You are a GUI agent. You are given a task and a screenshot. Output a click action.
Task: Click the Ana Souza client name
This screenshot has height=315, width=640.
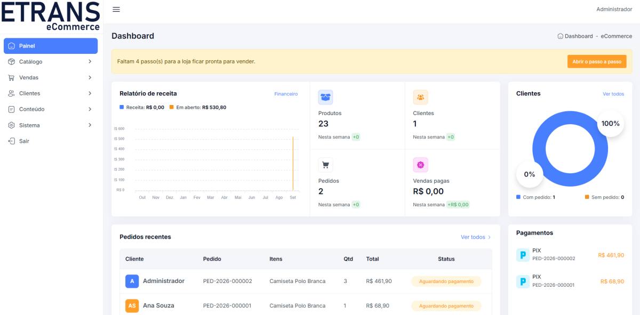pos(158,305)
